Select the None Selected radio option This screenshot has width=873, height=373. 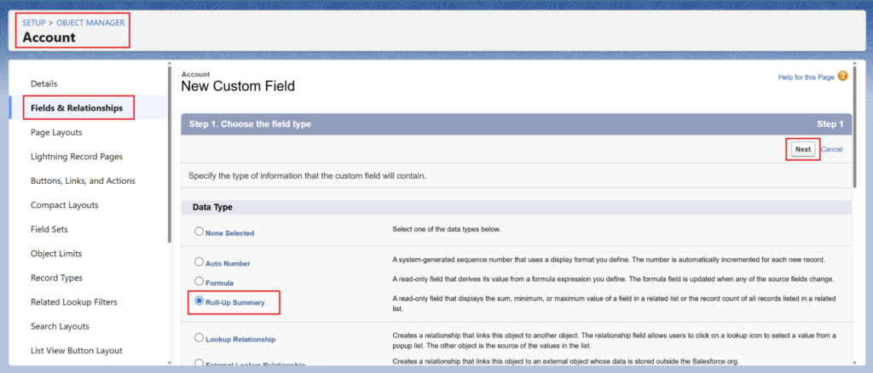199,232
